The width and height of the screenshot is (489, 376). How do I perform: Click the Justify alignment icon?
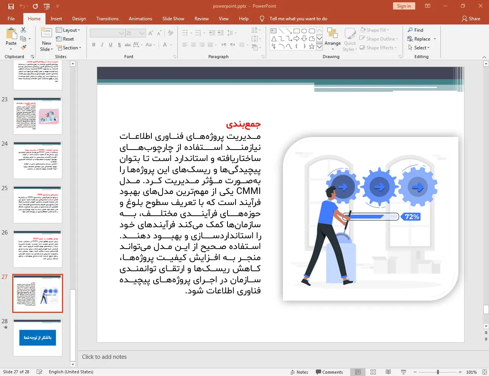[x=210, y=45]
